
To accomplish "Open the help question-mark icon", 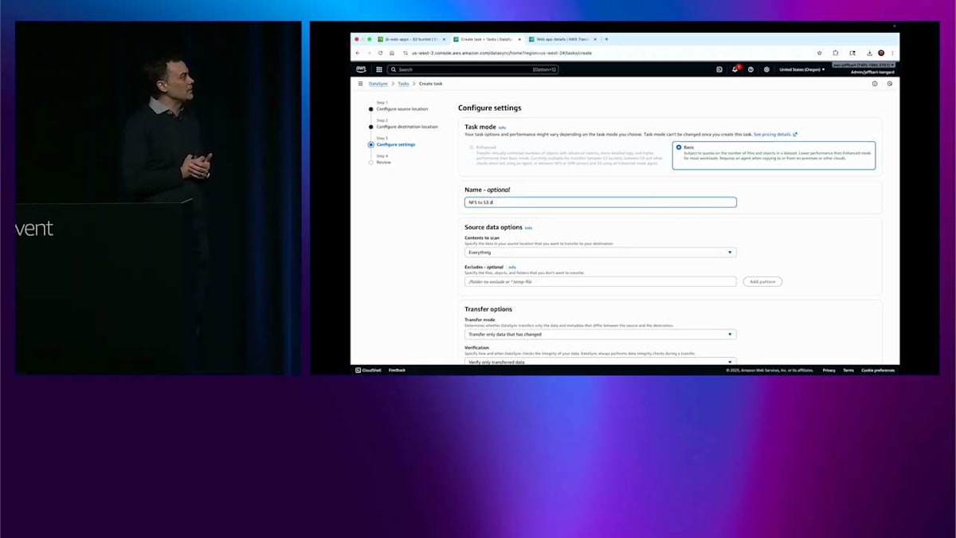I will (x=750, y=69).
